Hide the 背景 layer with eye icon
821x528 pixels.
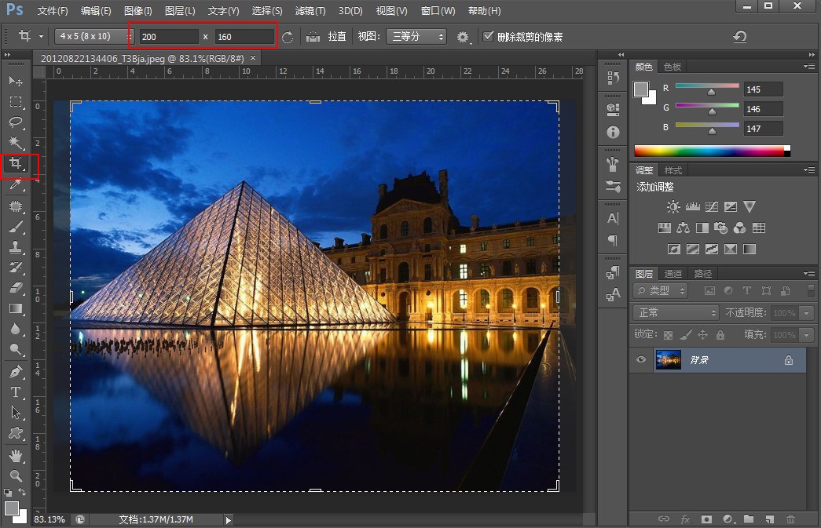pos(641,360)
